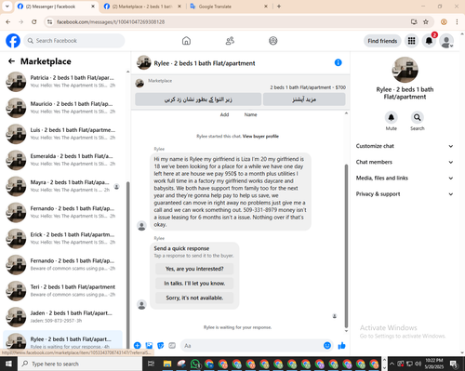Search in conversation with magnifier icon
The width and height of the screenshot is (465, 371).
(x=418, y=117)
